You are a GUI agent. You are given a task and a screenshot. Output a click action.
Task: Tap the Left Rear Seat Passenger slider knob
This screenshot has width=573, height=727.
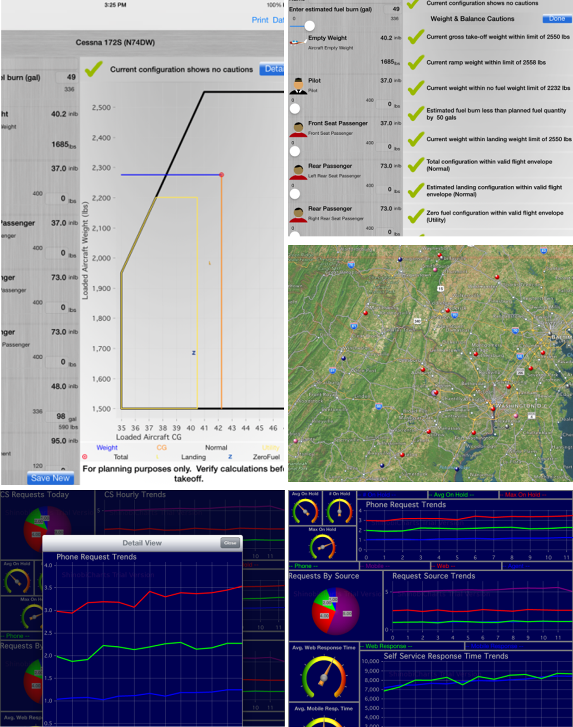click(x=295, y=194)
